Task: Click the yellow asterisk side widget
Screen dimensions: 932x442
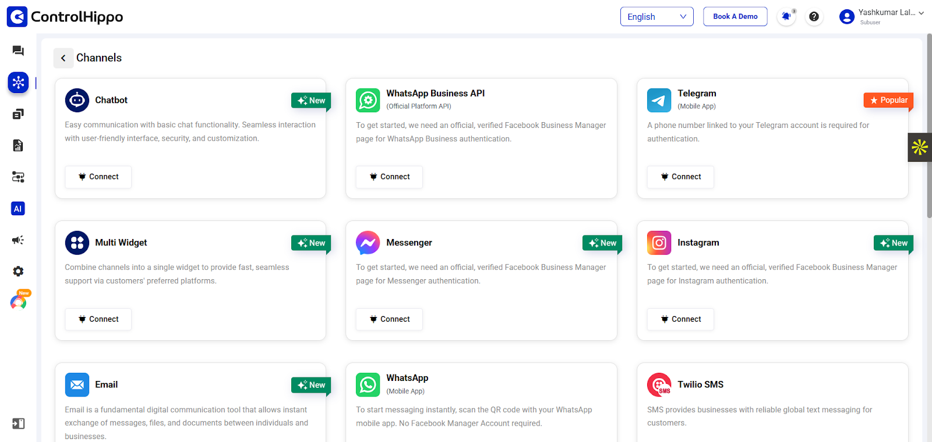Action: coord(920,147)
